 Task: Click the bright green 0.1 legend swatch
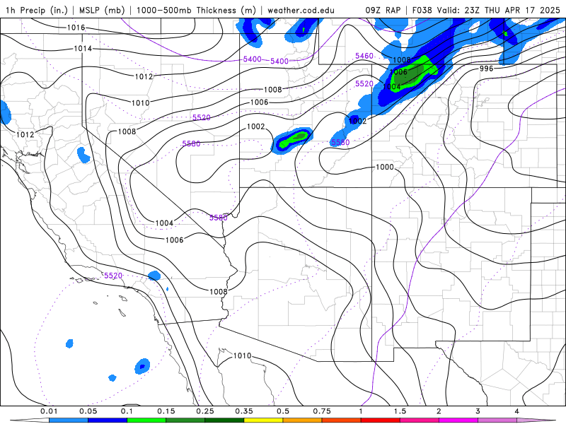coord(146,420)
